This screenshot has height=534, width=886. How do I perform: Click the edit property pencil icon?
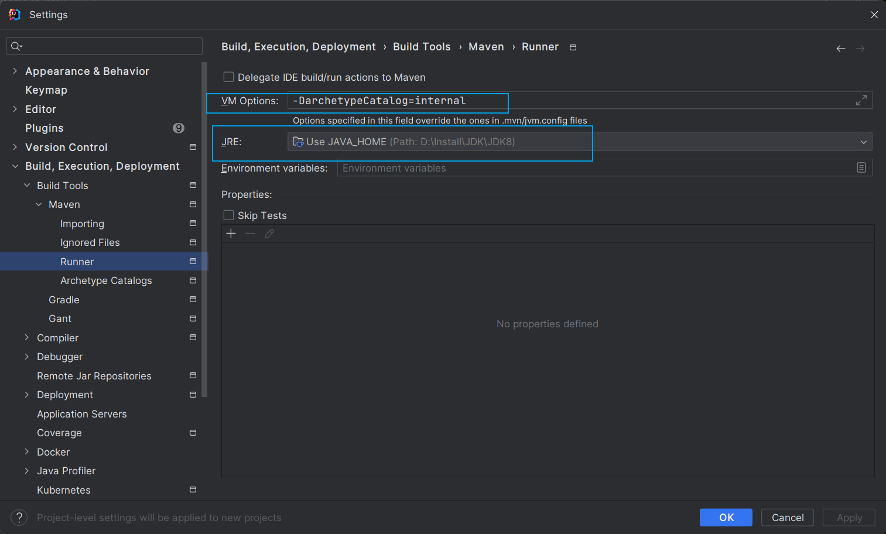click(x=269, y=234)
